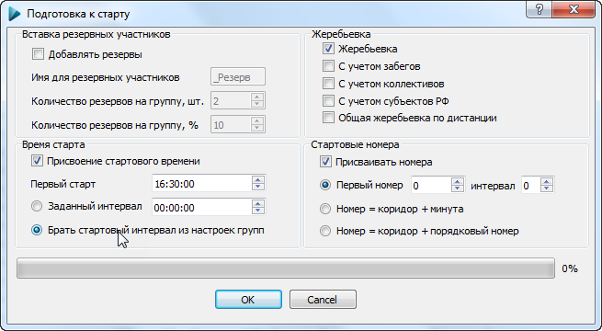Increase the Первый номер value
This screenshot has height=331, width=602.
point(458,182)
